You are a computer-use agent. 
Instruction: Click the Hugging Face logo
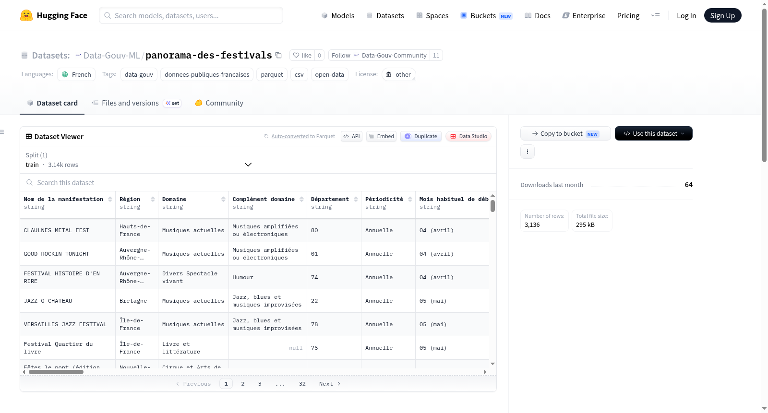click(x=53, y=15)
